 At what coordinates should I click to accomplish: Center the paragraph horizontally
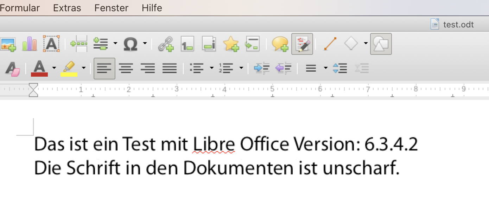tap(126, 68)
